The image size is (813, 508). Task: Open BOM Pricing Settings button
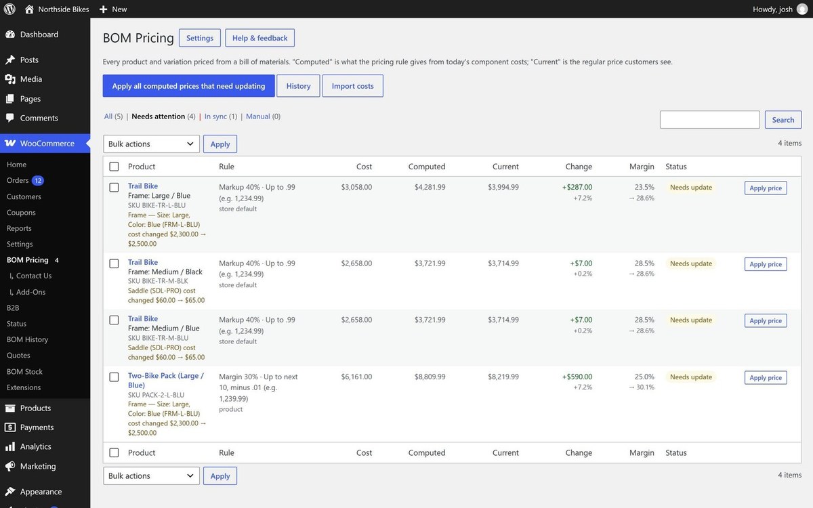click(x=200, y=38)
